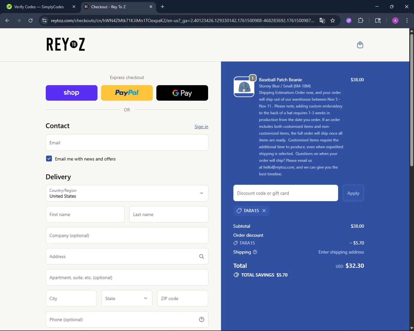Click the ZIP code field

pyautogui.click(x=182, y=298)
